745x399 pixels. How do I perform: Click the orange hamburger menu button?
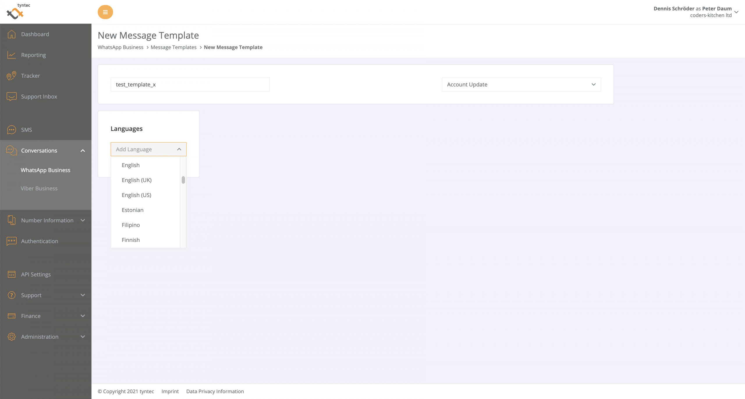coord(105,12)
